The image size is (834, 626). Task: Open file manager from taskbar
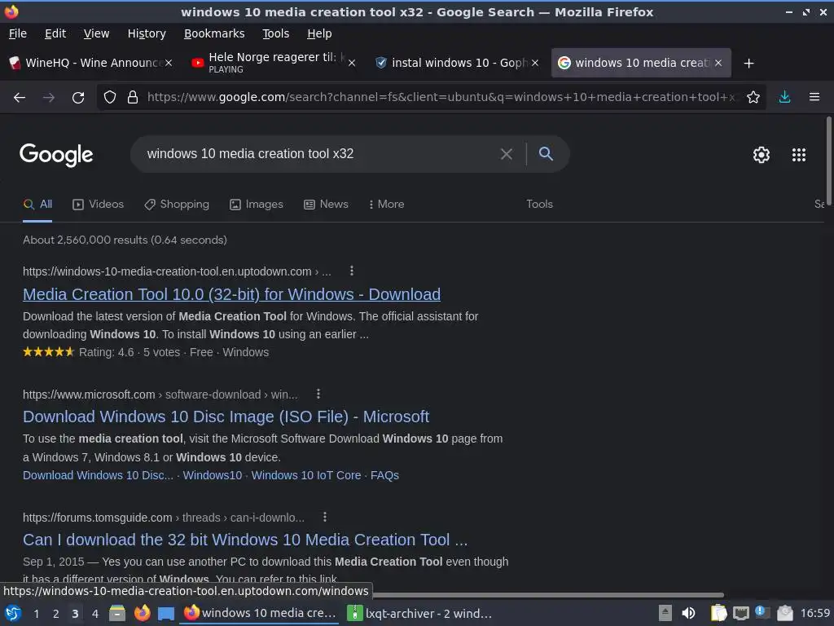coord(117,613)
